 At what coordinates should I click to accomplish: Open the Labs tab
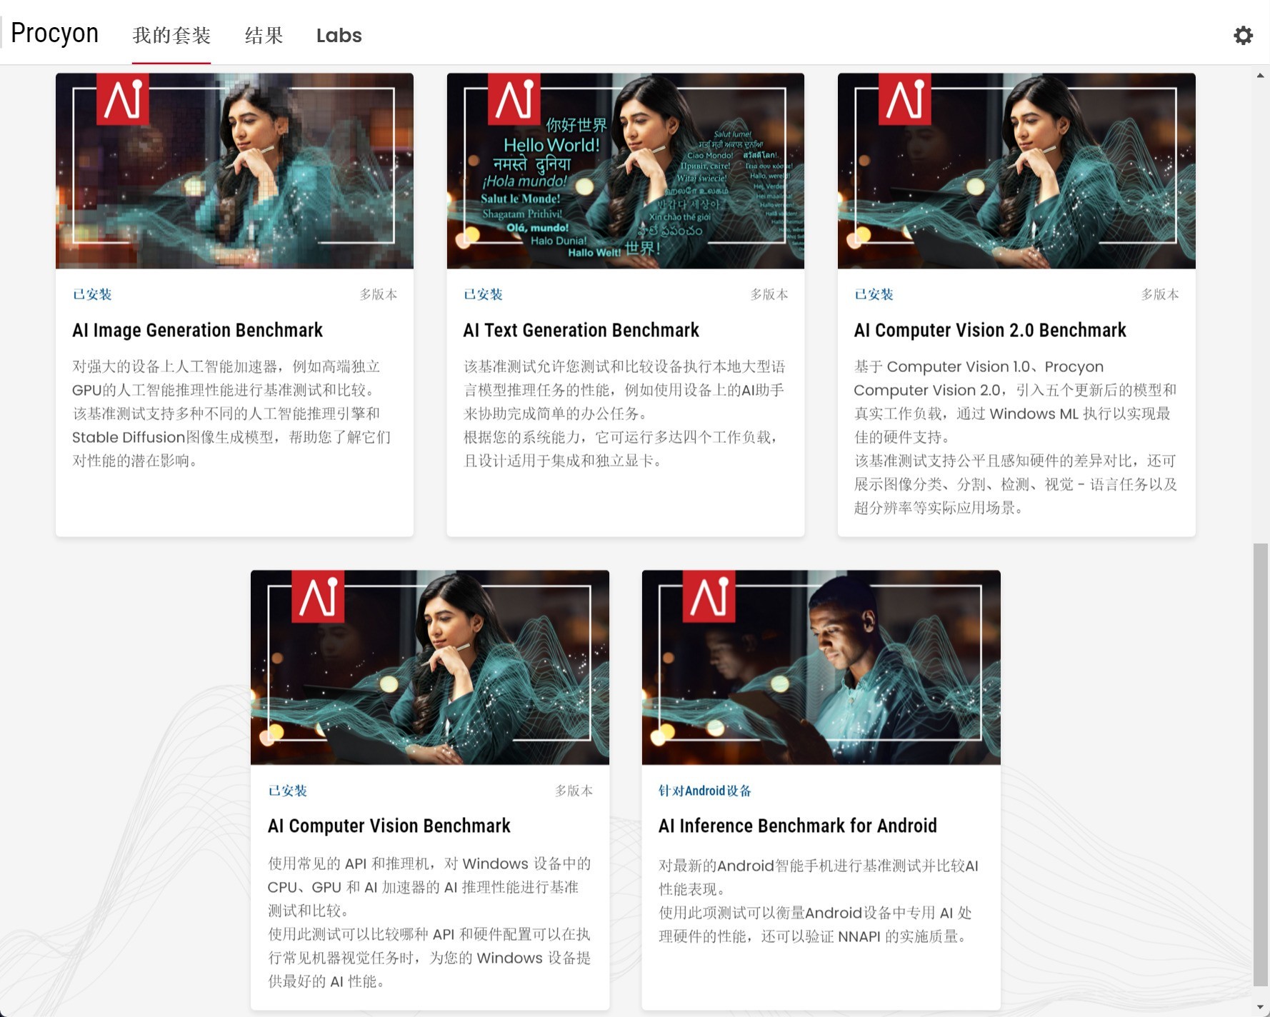click(339, 35)
